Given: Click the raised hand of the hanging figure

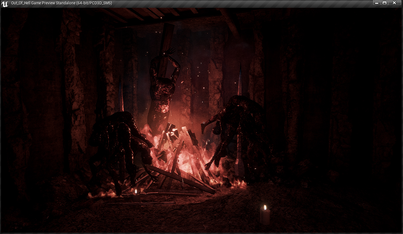Looking at the screenshot, I should [171, 51].
